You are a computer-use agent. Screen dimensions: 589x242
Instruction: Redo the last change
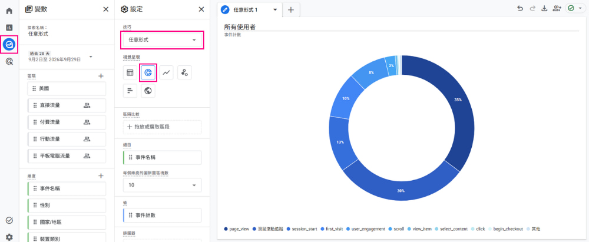coord(532,9)
